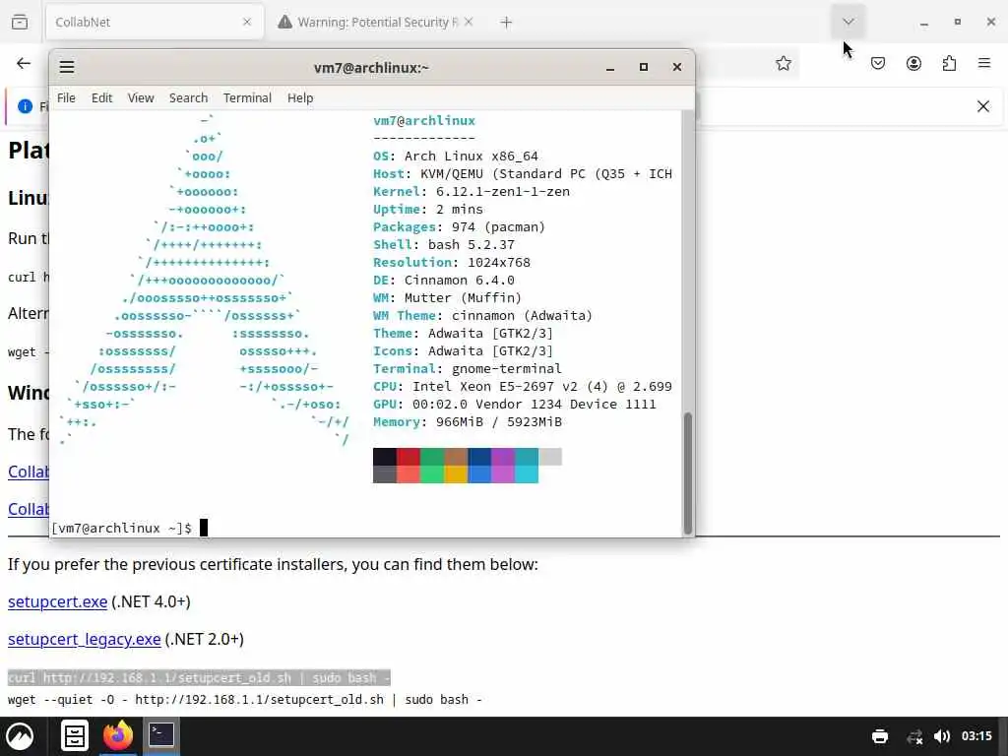
Task: Open the Terminal menu in menubar
Action: tap(247, 97)
